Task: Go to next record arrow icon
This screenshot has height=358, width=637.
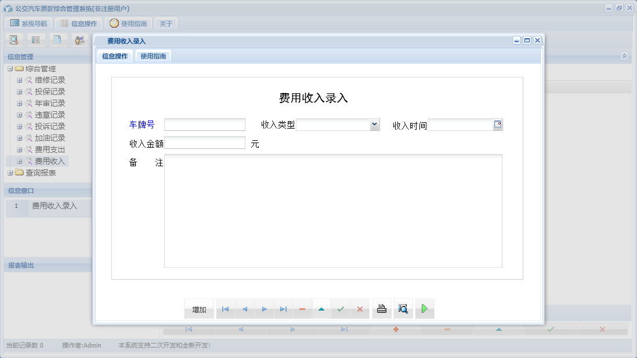Action: point(264,309)
